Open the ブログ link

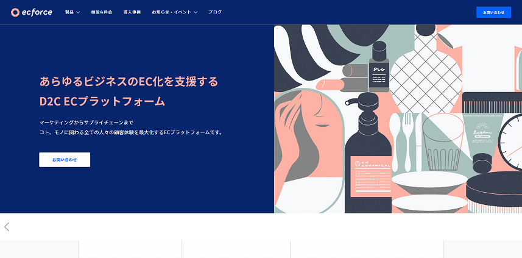215,12
